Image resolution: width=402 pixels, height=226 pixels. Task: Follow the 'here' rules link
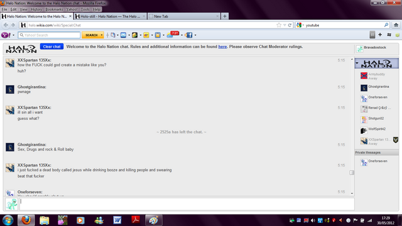coord(222,46)
